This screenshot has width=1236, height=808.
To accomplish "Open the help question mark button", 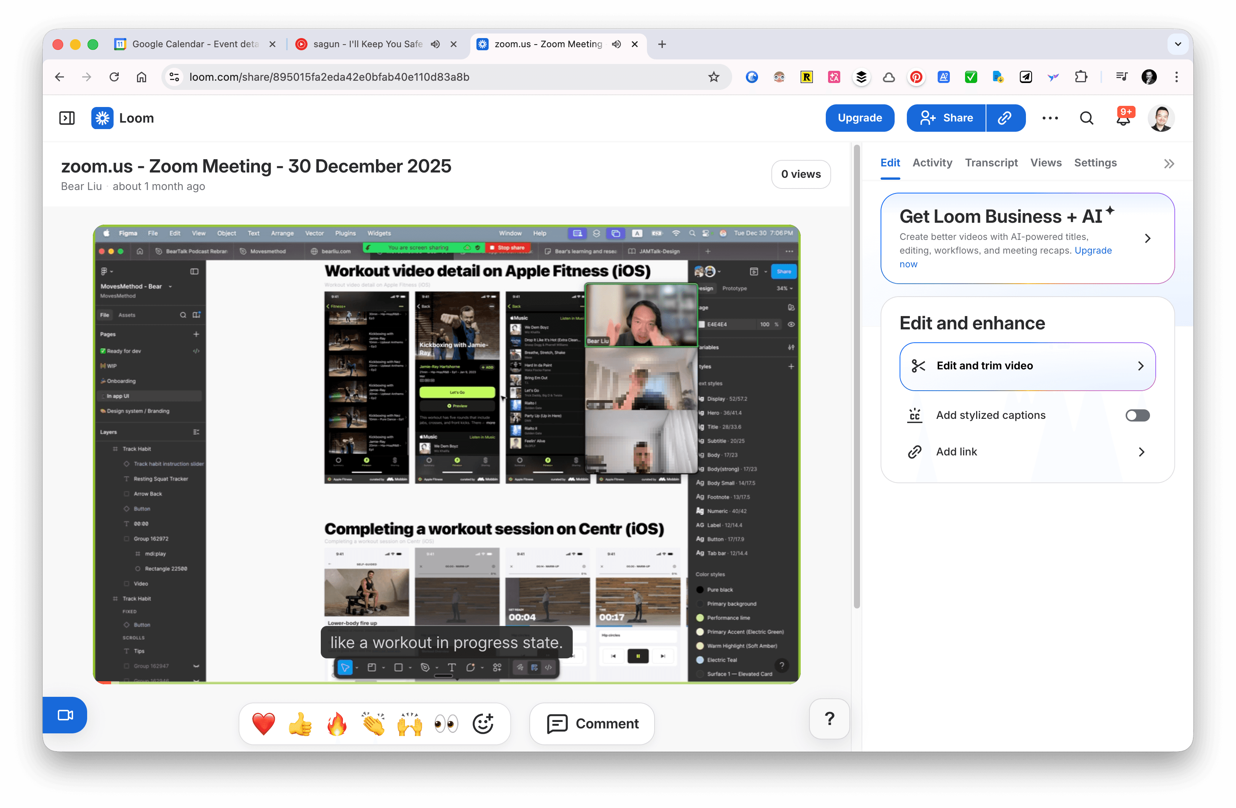I will tap(829, 719).
